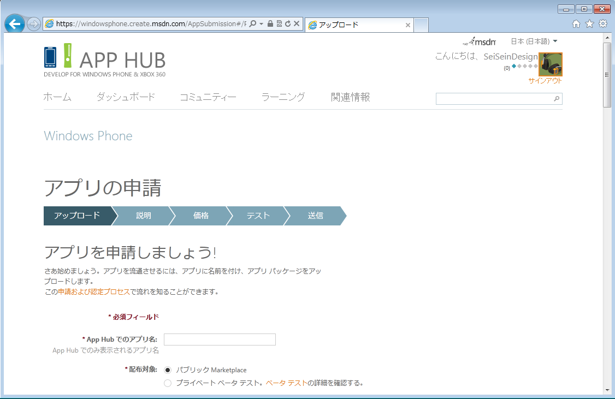Click the APP HUB logo
Screen dimensions: 615x399
105,61
